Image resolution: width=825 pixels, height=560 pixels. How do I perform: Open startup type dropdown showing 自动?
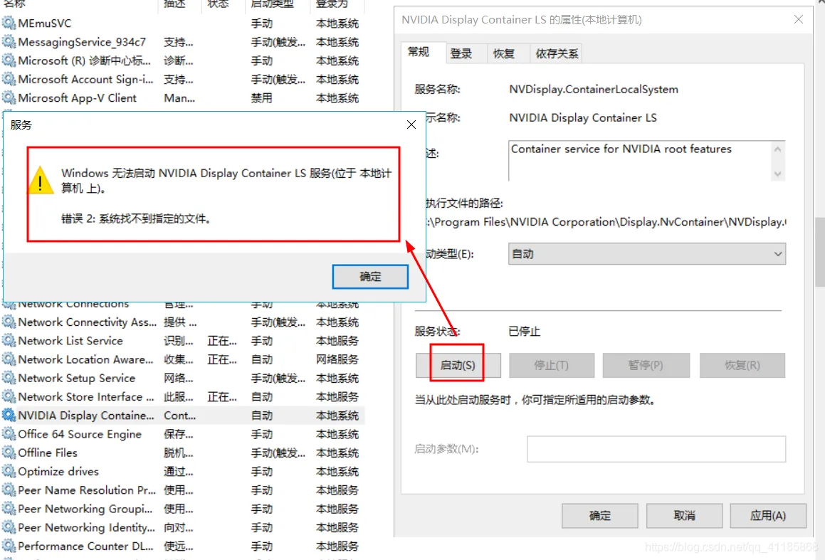pyautogui.click(x=647, y=254)
